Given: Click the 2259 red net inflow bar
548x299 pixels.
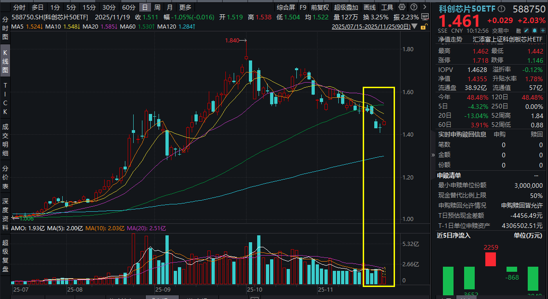Looking at the screenshot, I should (x=490, y=259).
